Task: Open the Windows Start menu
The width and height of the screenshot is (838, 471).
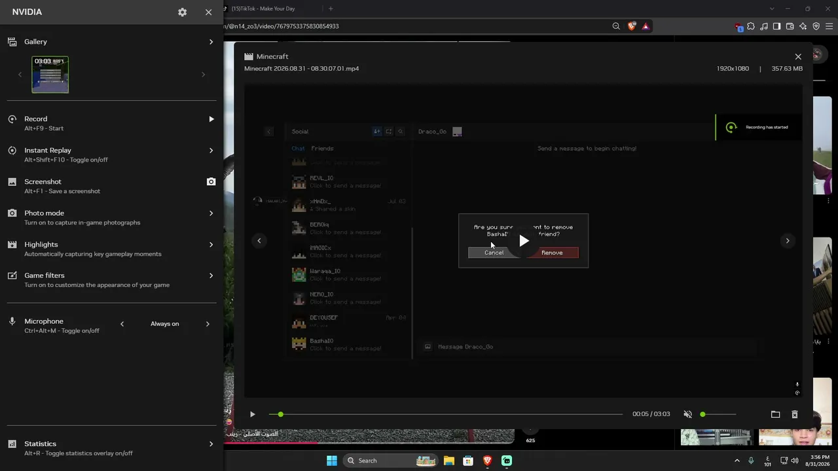Action: pos(332,461)
